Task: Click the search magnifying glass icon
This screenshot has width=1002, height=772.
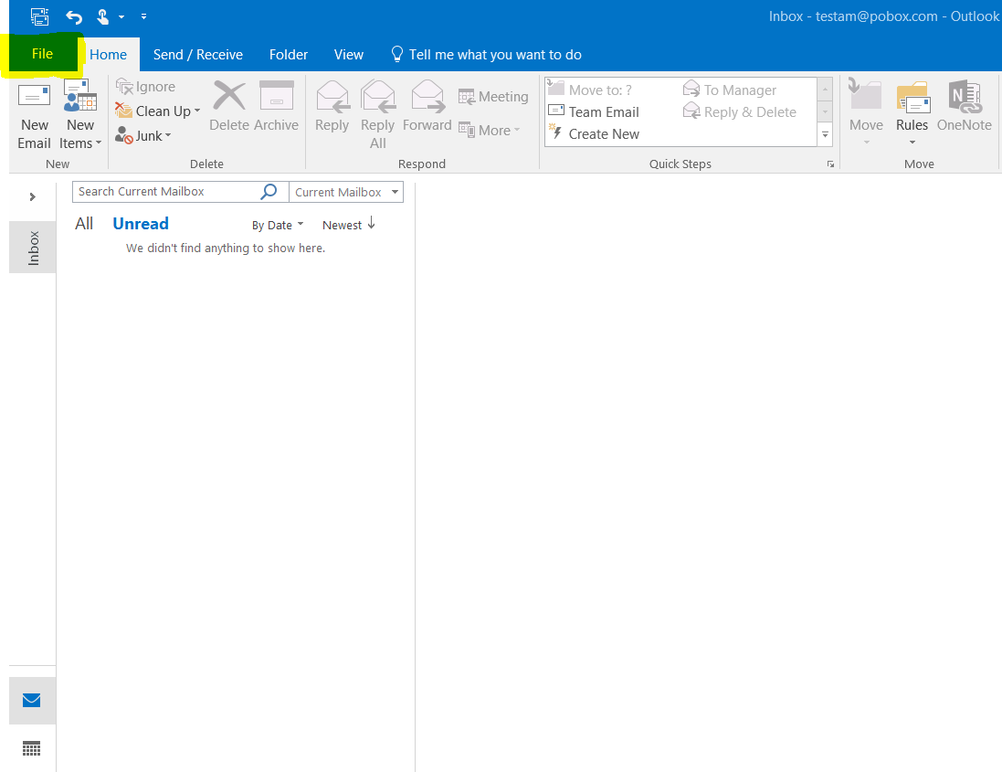Action: point(269,192)
